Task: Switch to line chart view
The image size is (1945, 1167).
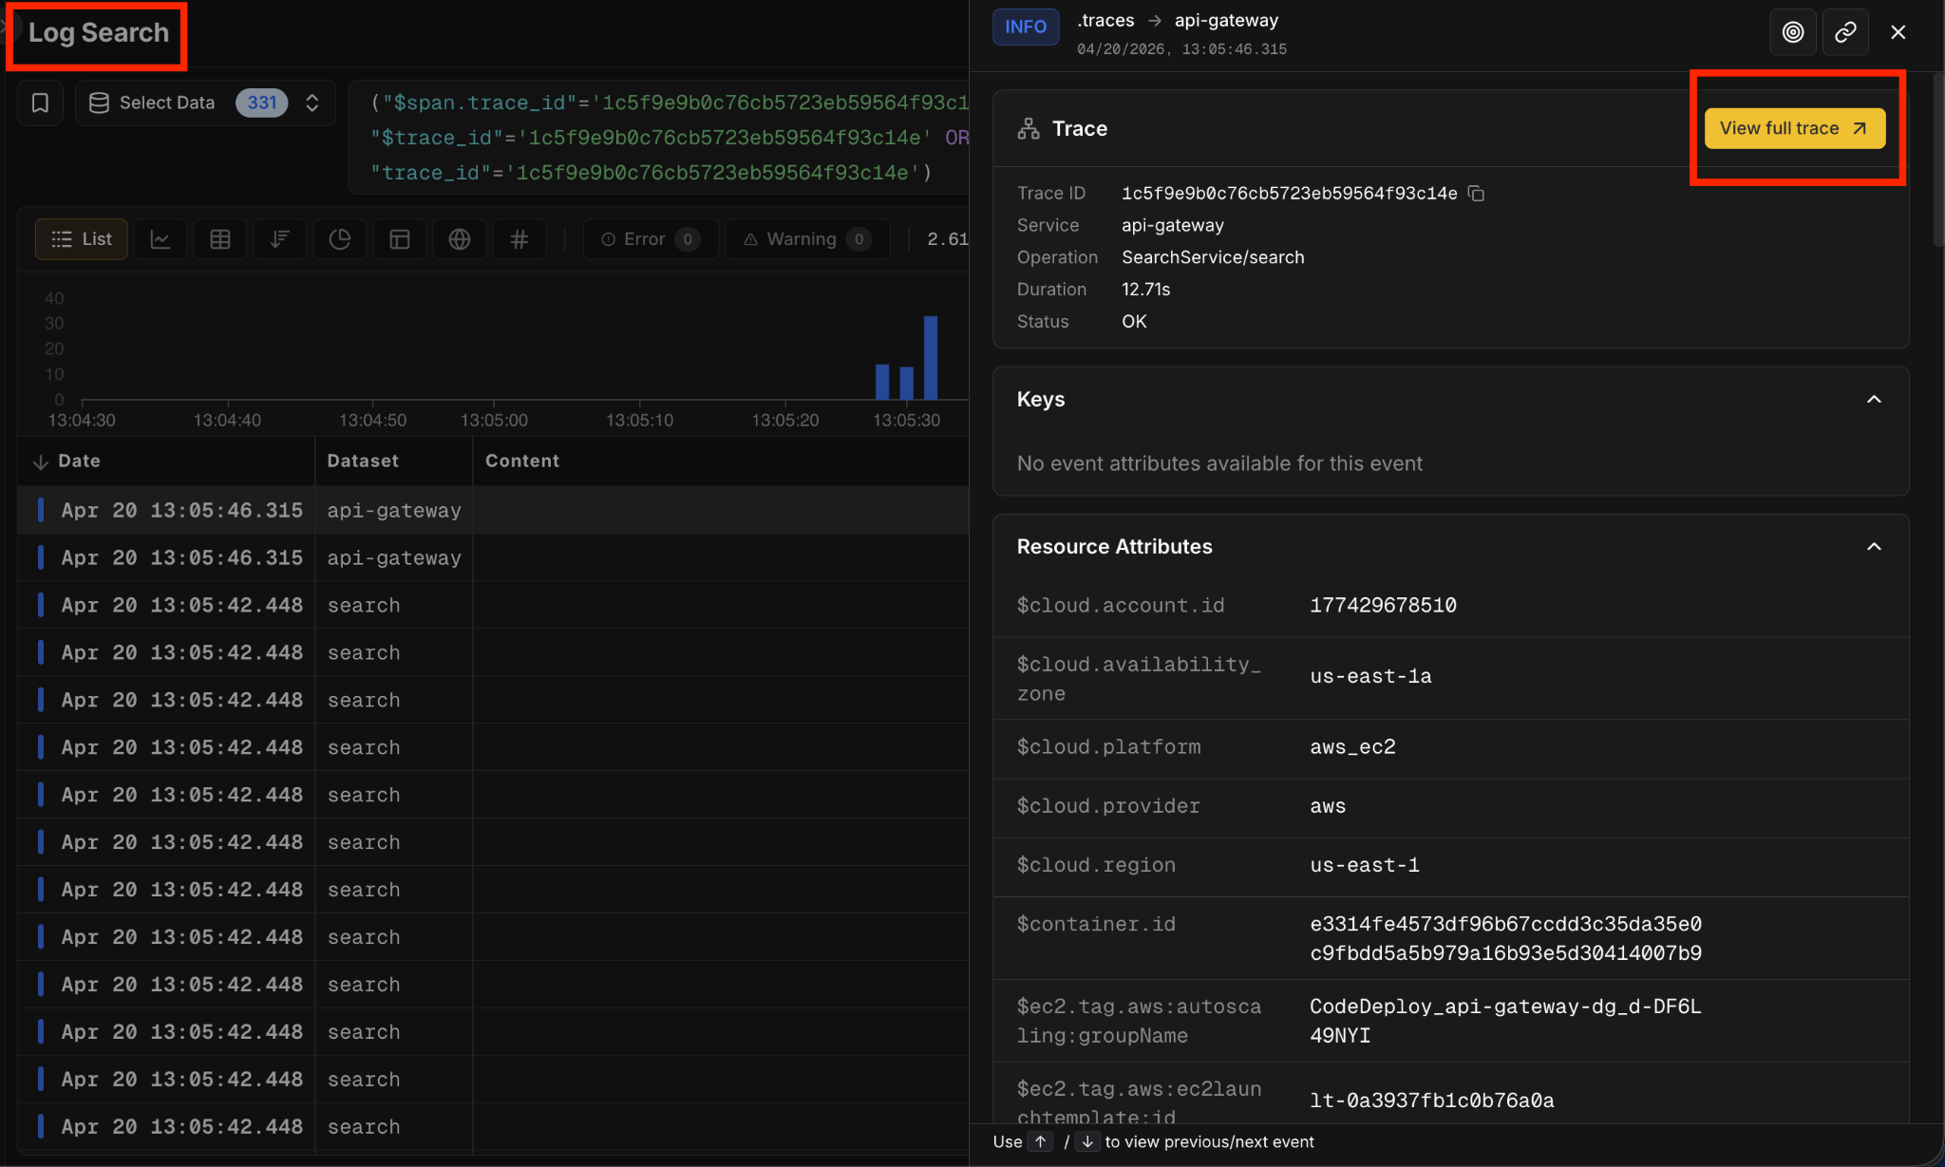Action: click(x=161, y=239)
